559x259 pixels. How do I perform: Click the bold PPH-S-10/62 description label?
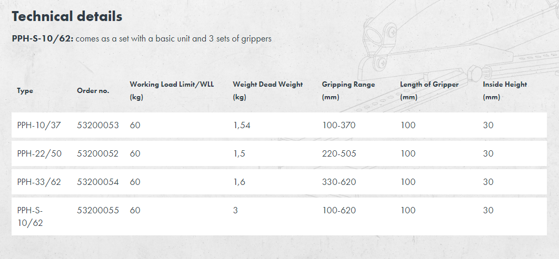(42, 39)
